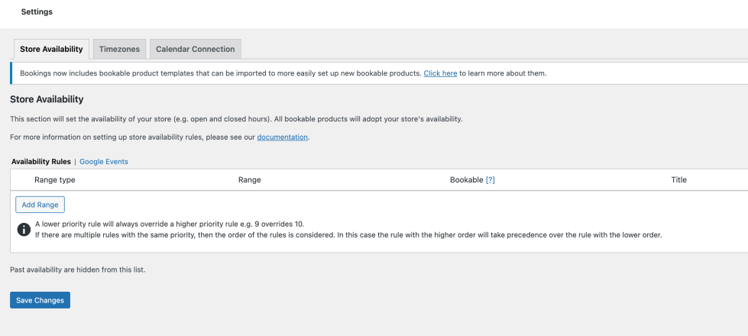Switch to Google Events view
The height and width of the screenshot is (336, 748).
[104, 162]
